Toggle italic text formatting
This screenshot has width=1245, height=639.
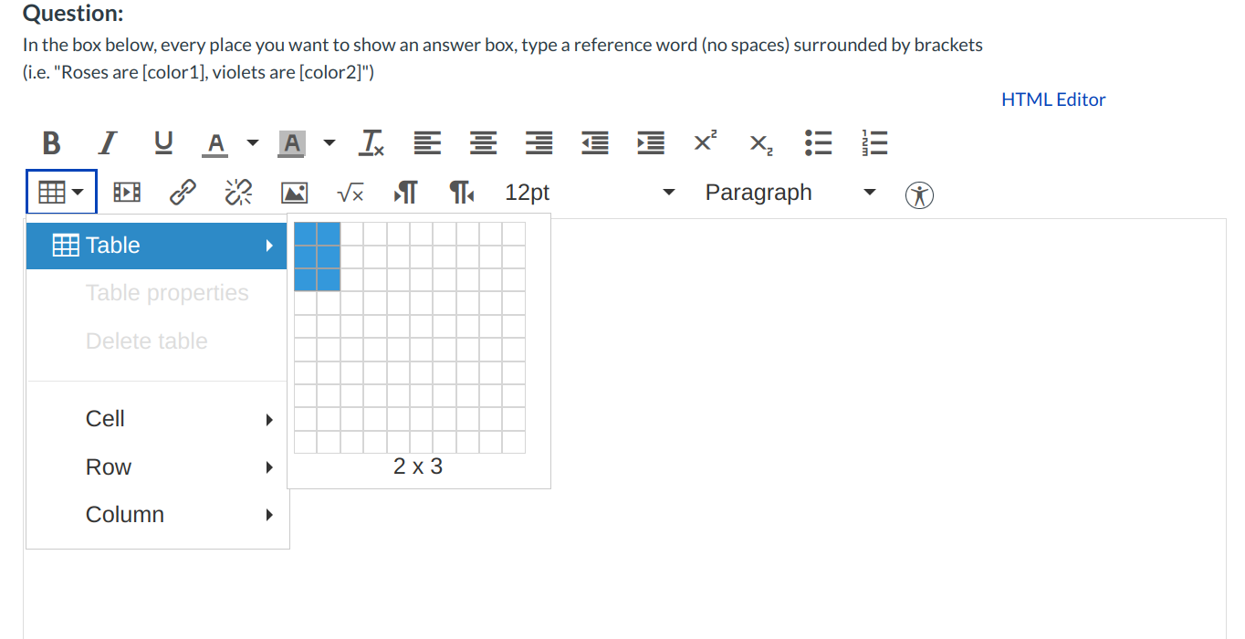pyautogui.click(x=108, y=143)
